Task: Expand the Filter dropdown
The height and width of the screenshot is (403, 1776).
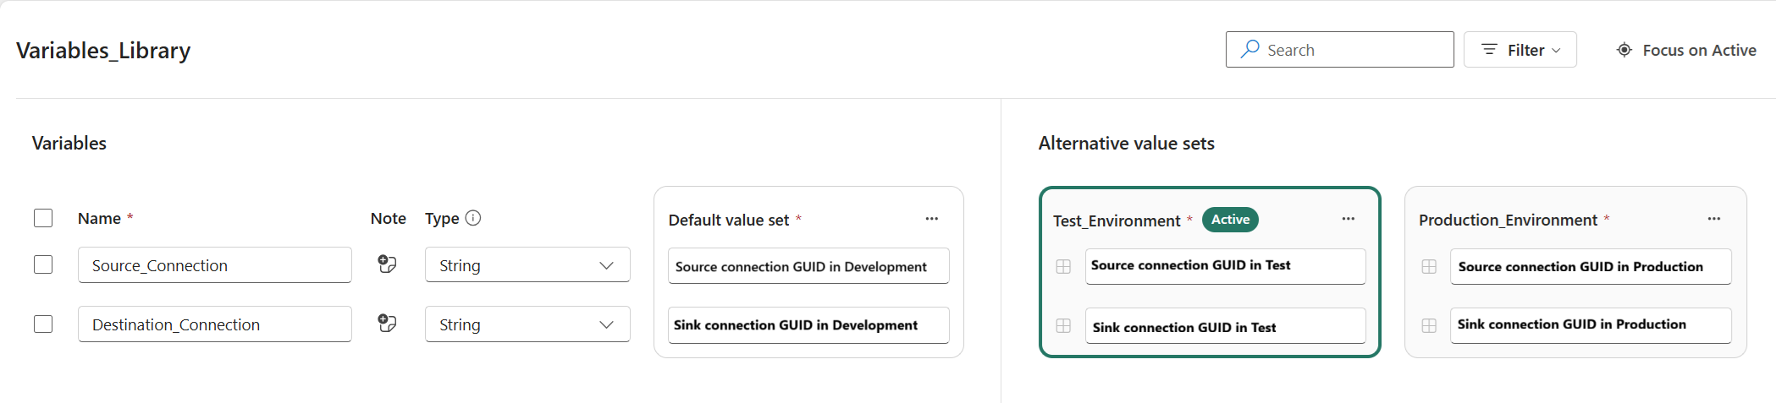Action: tap(1520, 50)
